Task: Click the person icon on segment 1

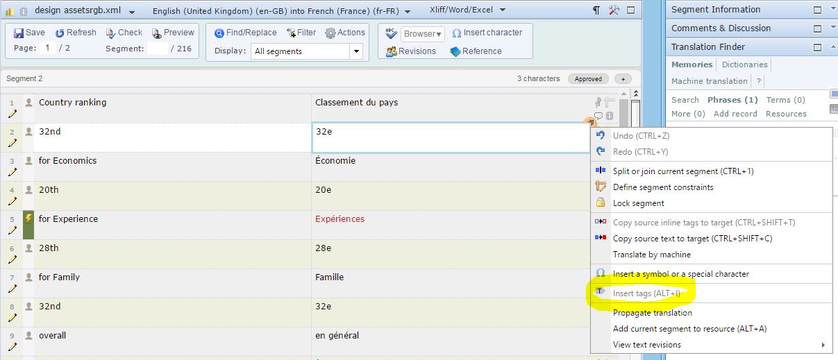Action: [28, 102]
